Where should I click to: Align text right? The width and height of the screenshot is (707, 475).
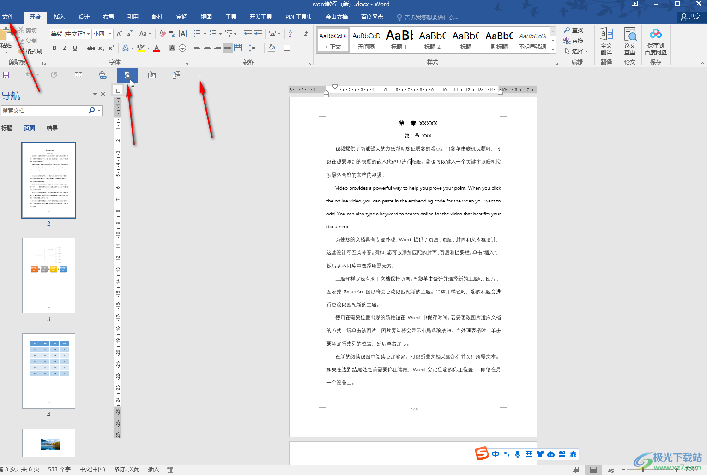point(218,48)
